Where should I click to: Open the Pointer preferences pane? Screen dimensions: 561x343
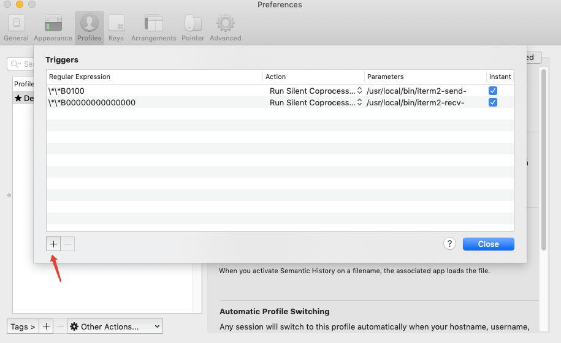(x=193, y=28)
